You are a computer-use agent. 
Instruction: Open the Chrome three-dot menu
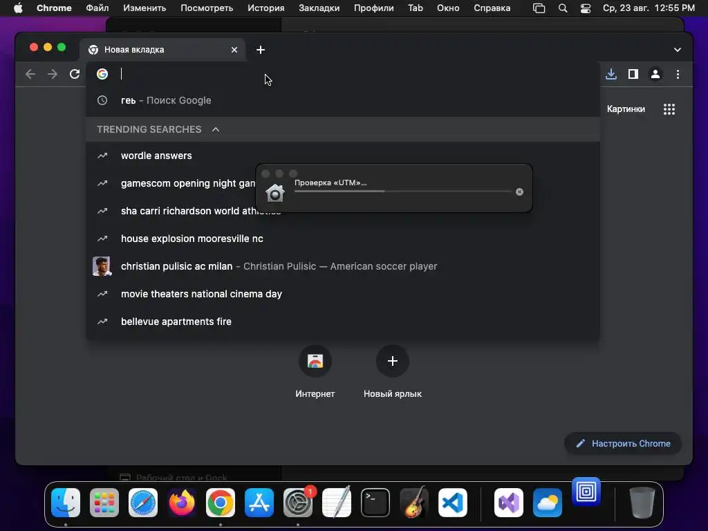(678, 74)
